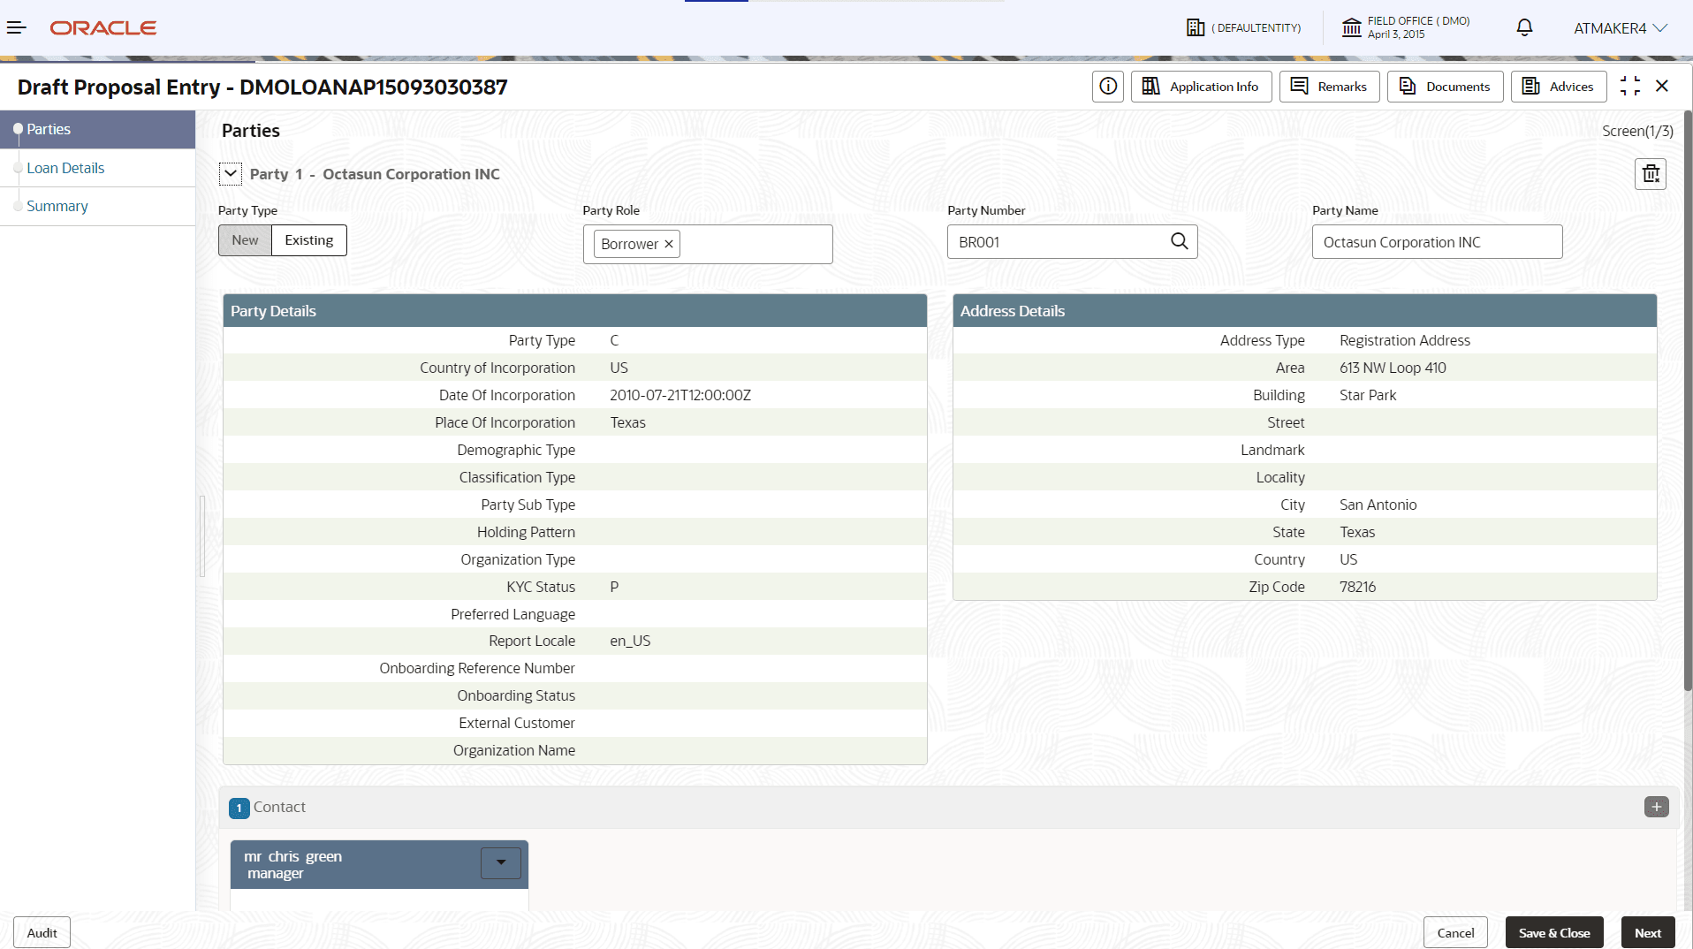1693x949 pixels.
Task: Expand the ATMAKER4 user menu
Action: pyautogui.click(x=1620, y=28)
